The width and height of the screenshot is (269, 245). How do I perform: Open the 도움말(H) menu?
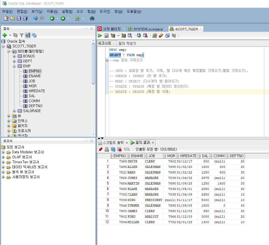134,12
